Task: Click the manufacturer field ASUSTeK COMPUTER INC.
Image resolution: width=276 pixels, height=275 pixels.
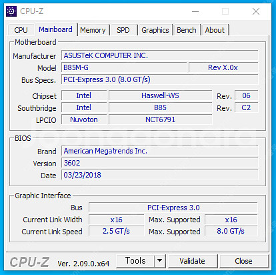Action: 160,55
